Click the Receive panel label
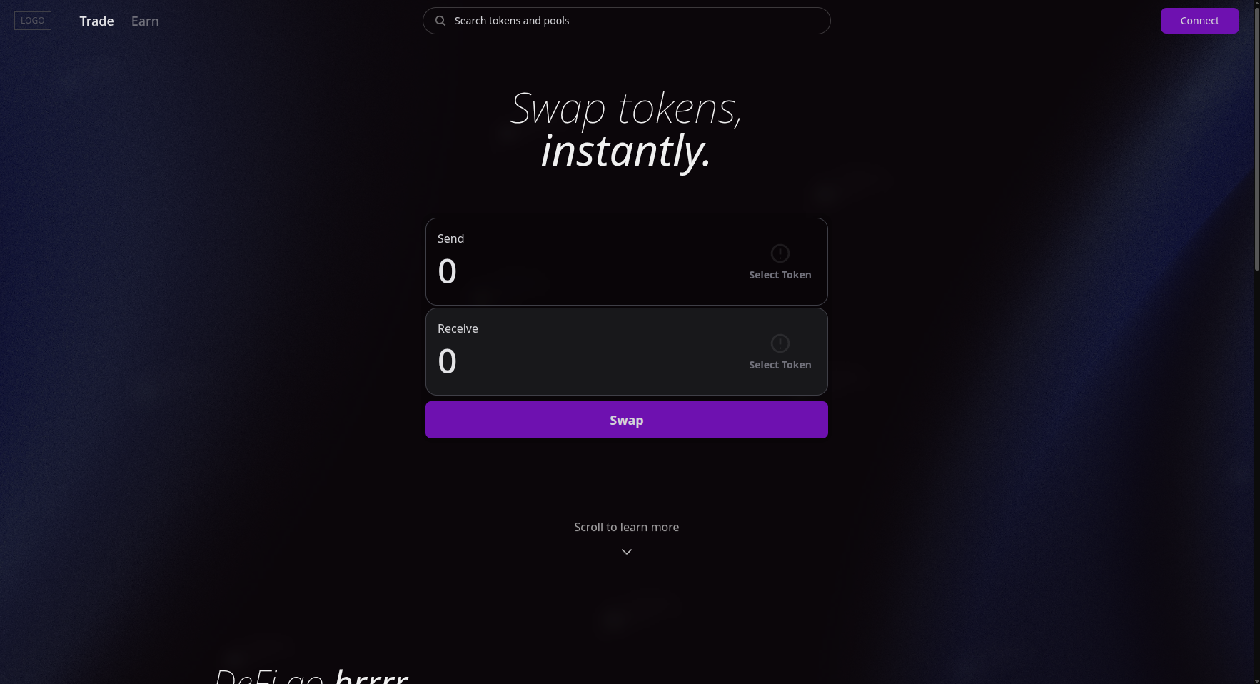The image size is (1260, 684). (458, 328)
